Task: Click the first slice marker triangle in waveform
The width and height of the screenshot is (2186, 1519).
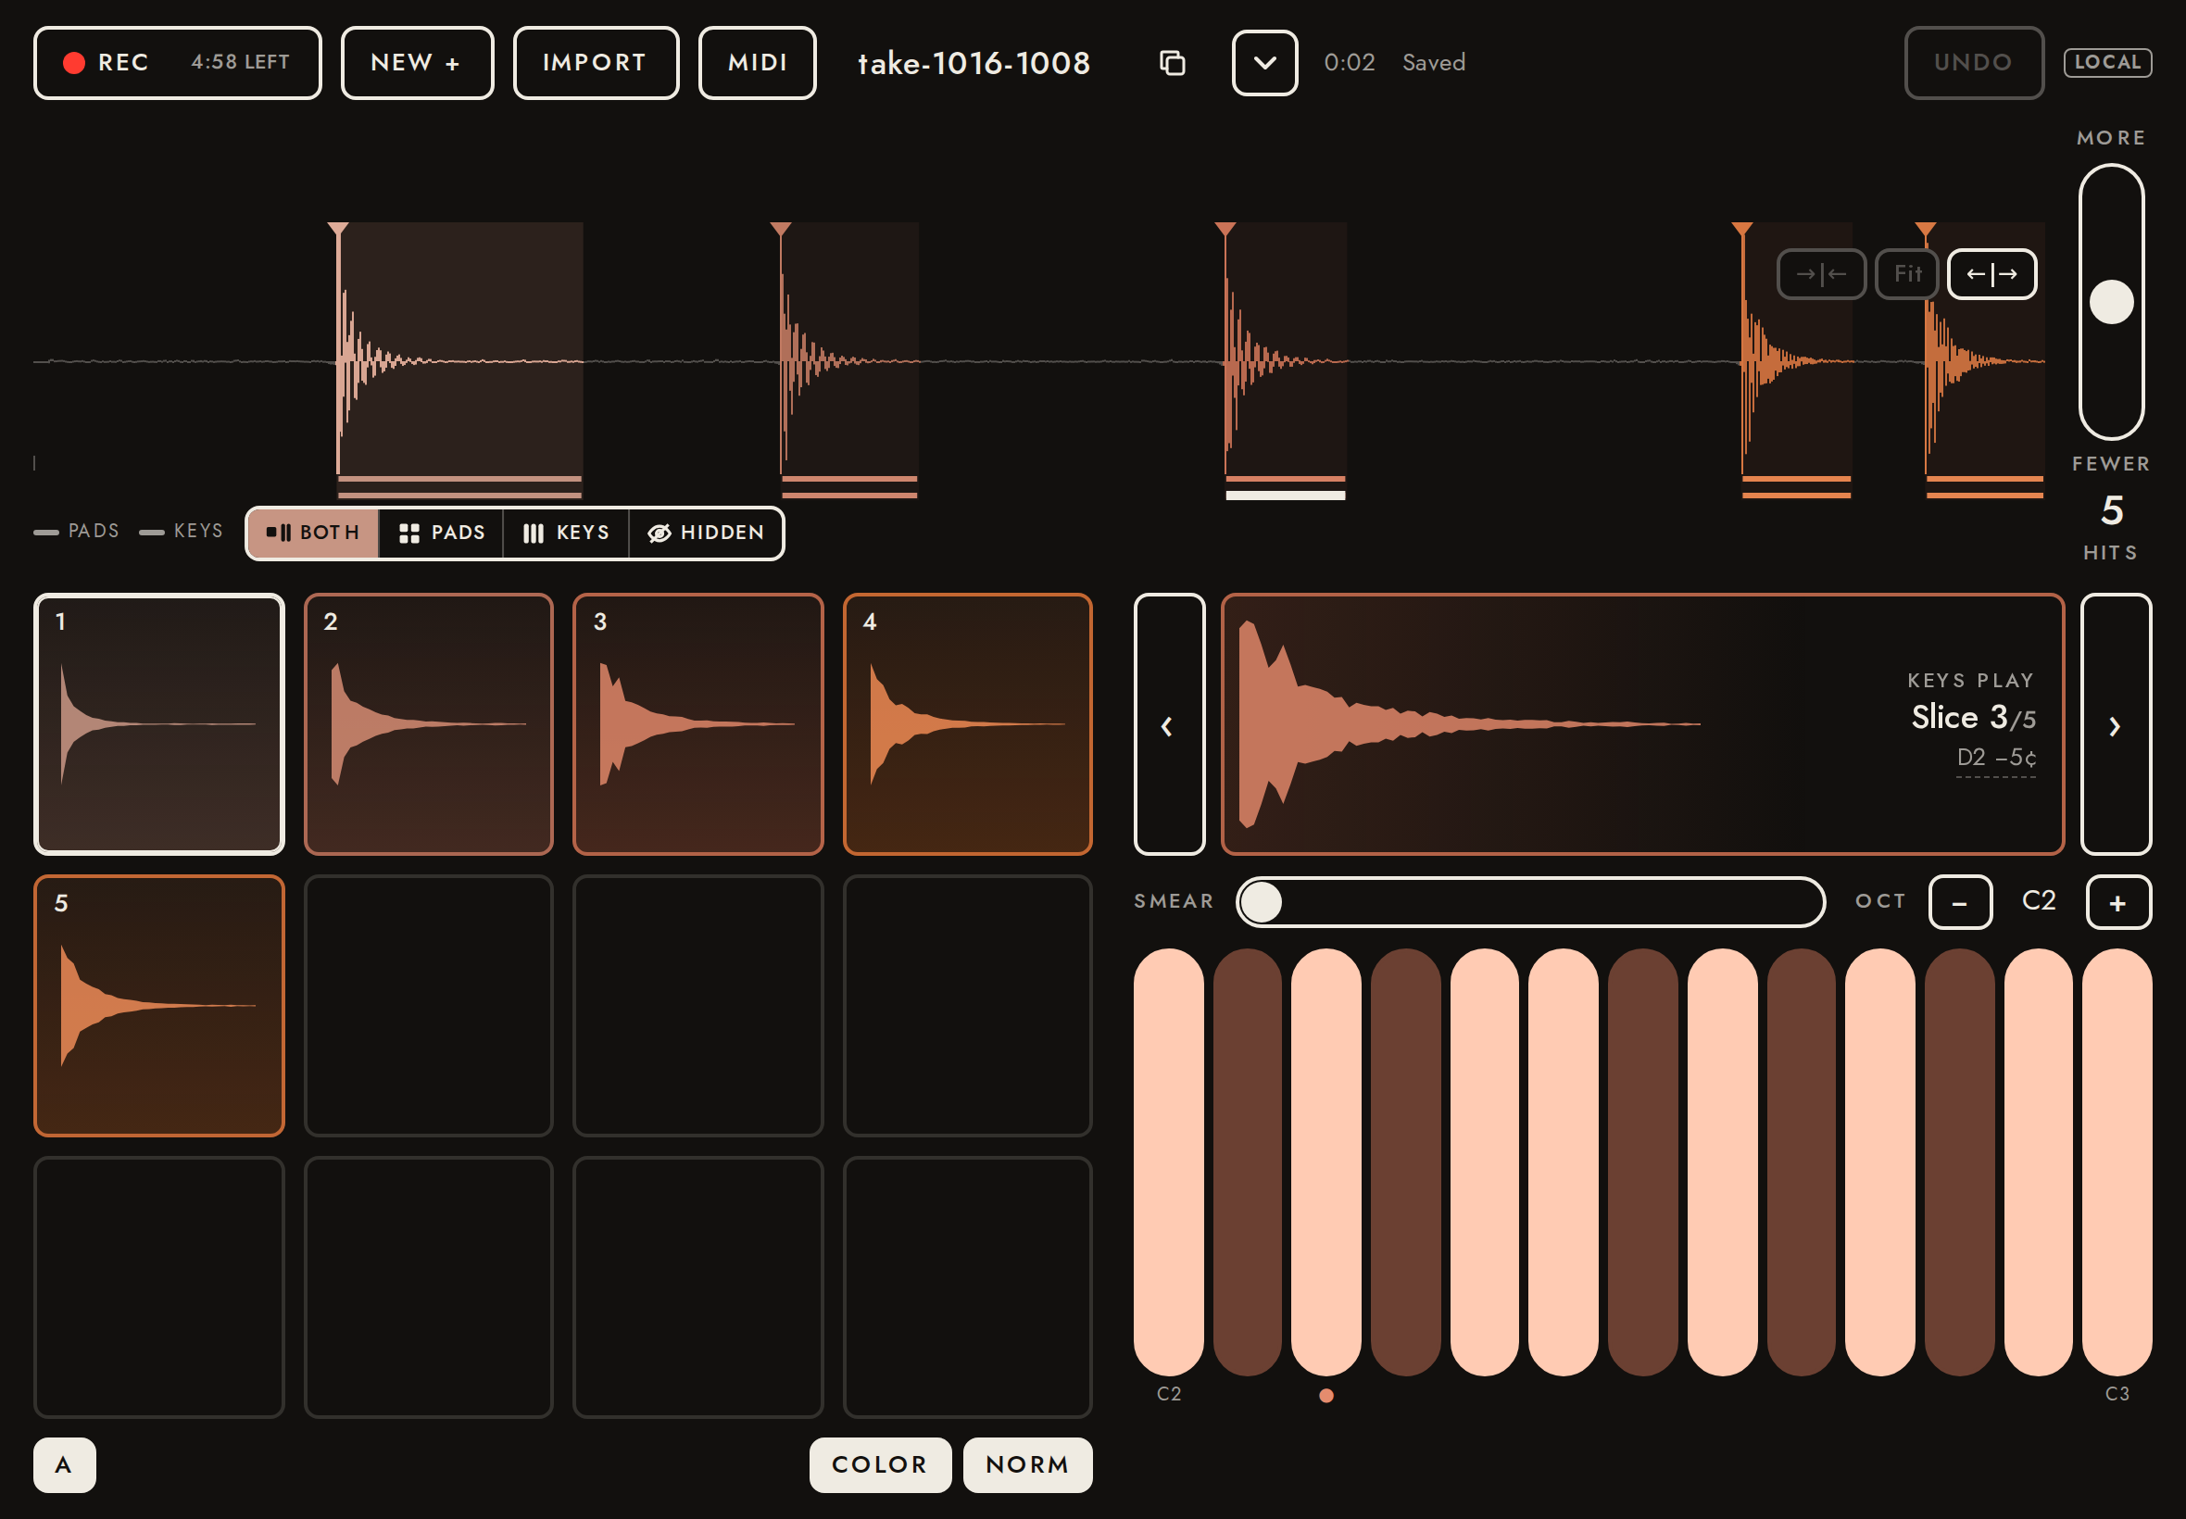Action: point(338,230)
